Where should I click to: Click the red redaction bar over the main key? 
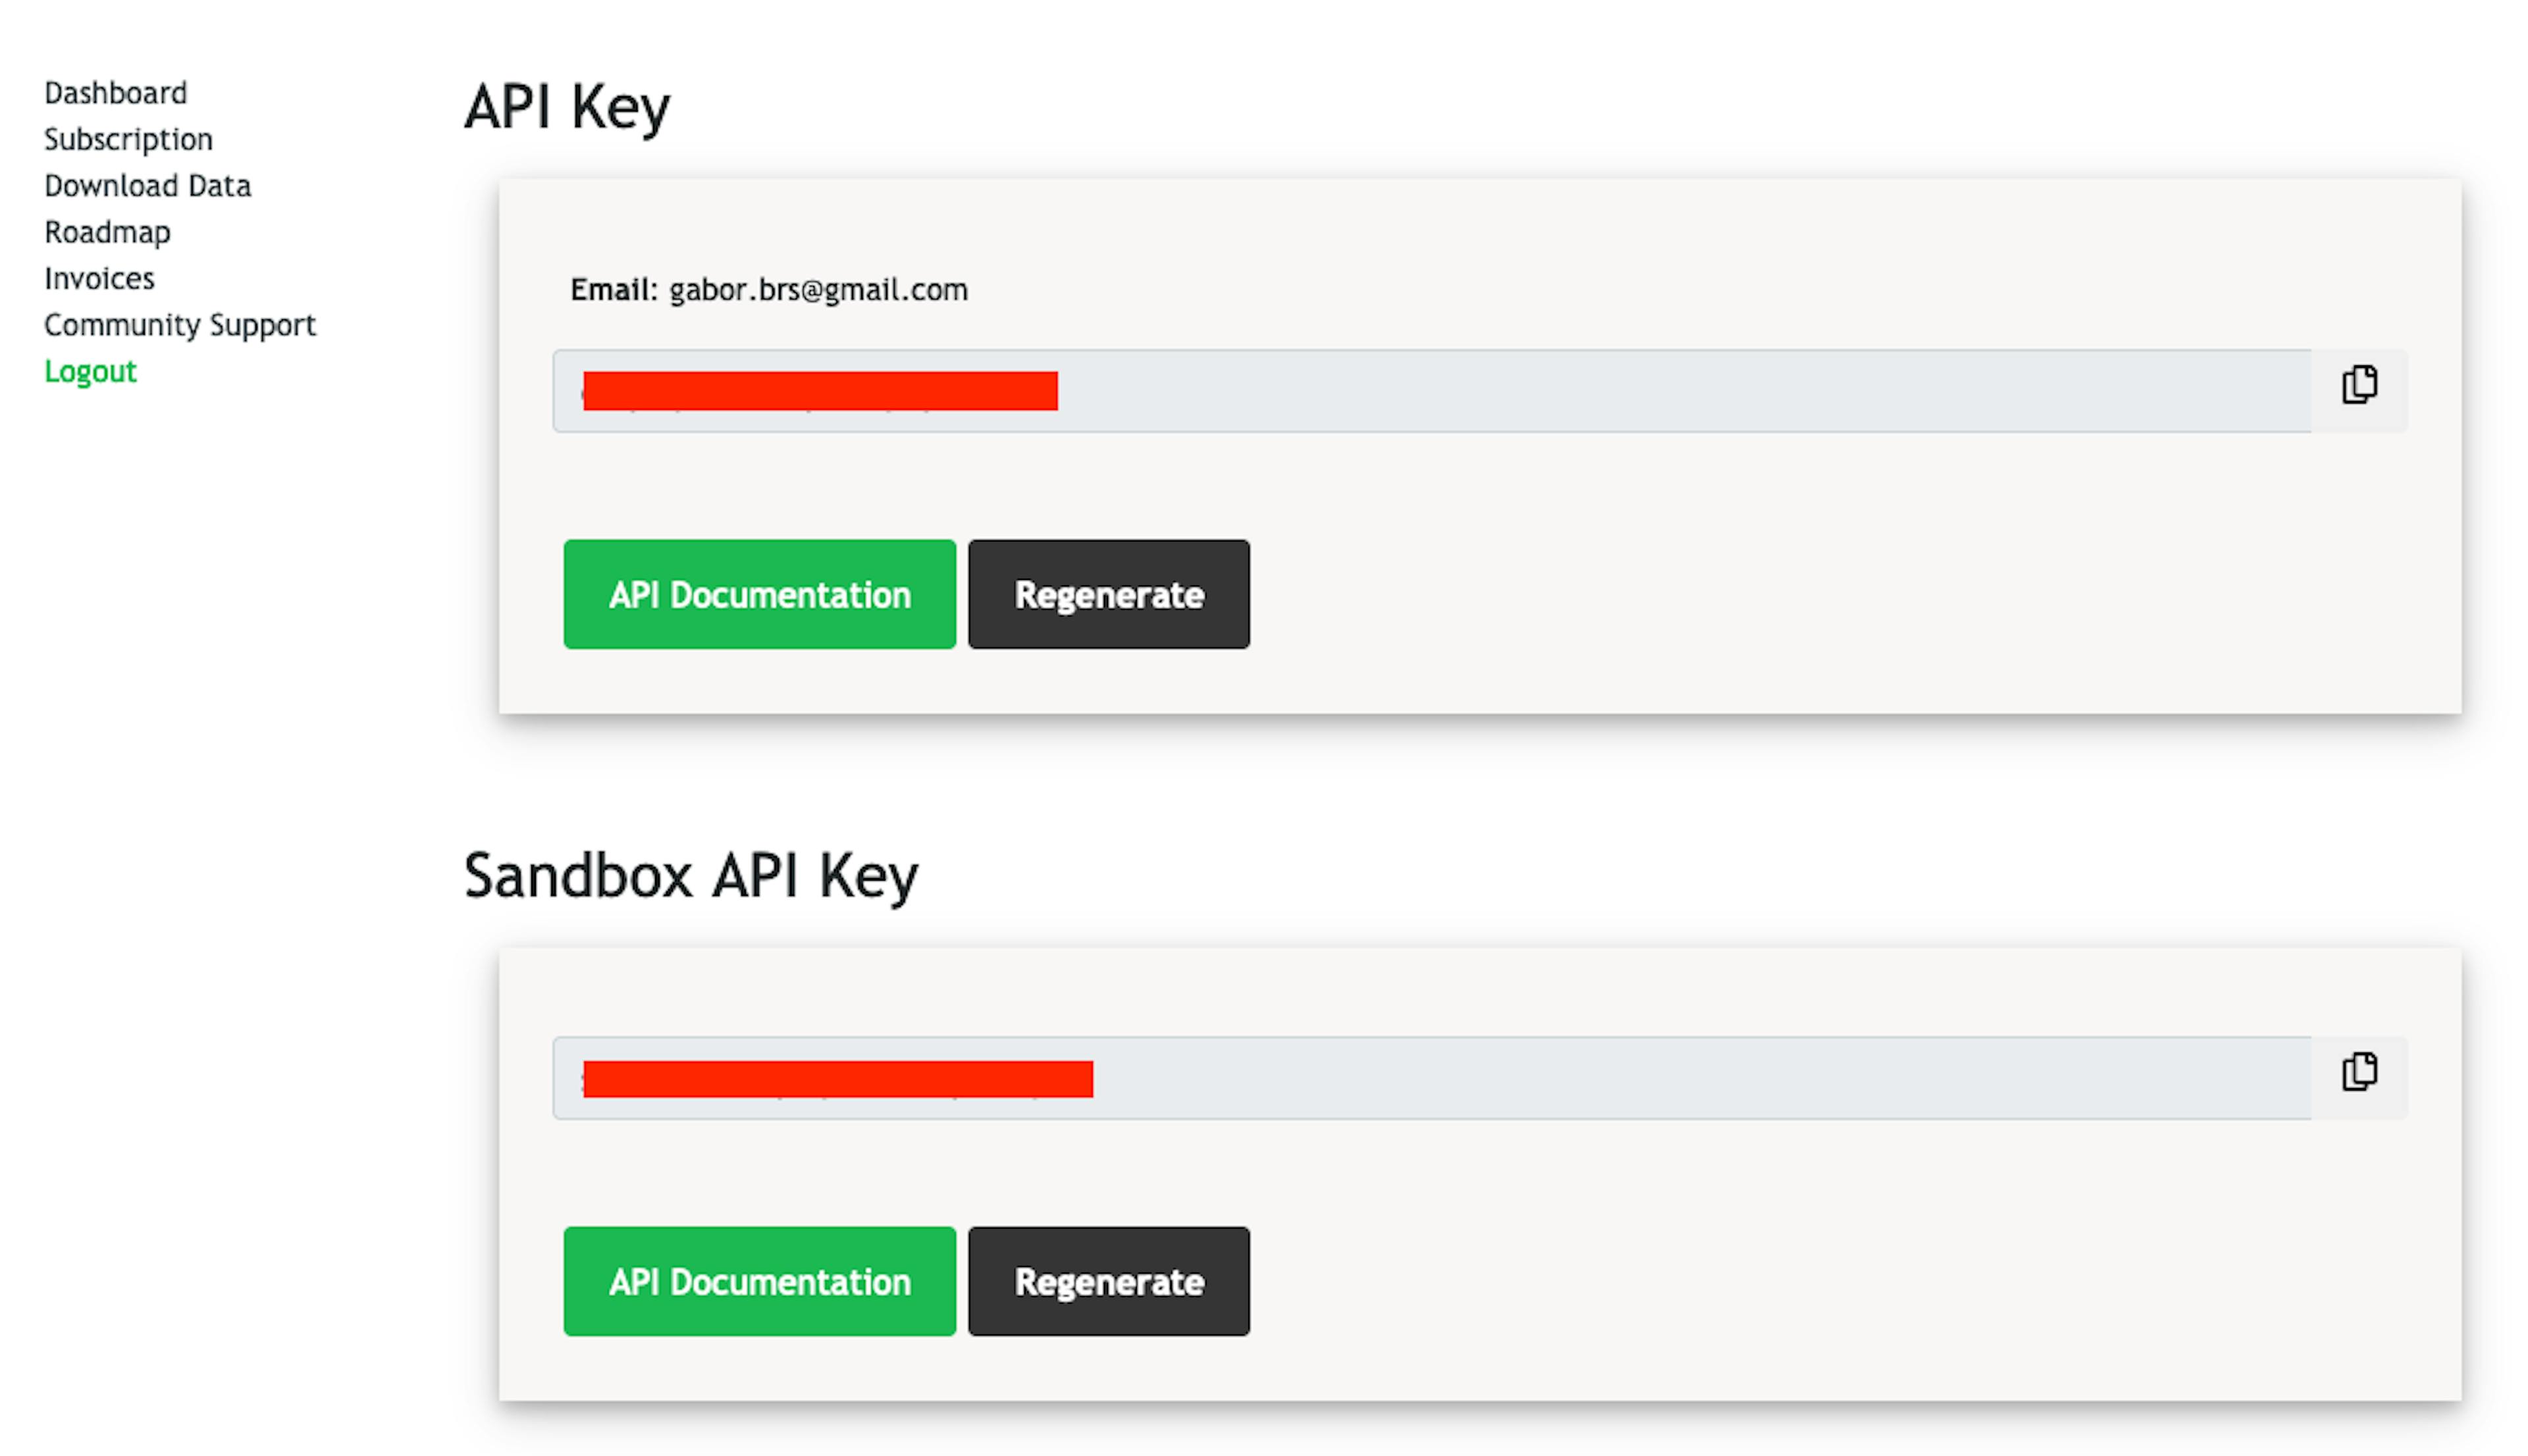coord(820,391)
